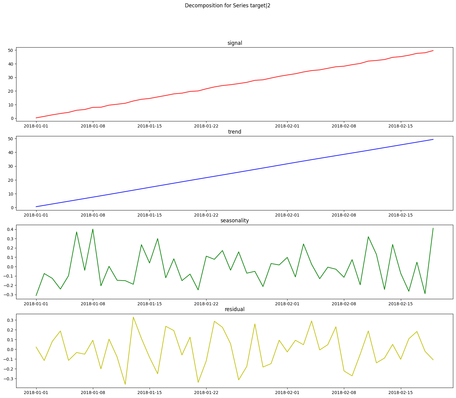Viewport: 456px width, 398px height.
Task: Click the '0.2' tick on seasonality y-axis
Action: [x=11, y=248]
